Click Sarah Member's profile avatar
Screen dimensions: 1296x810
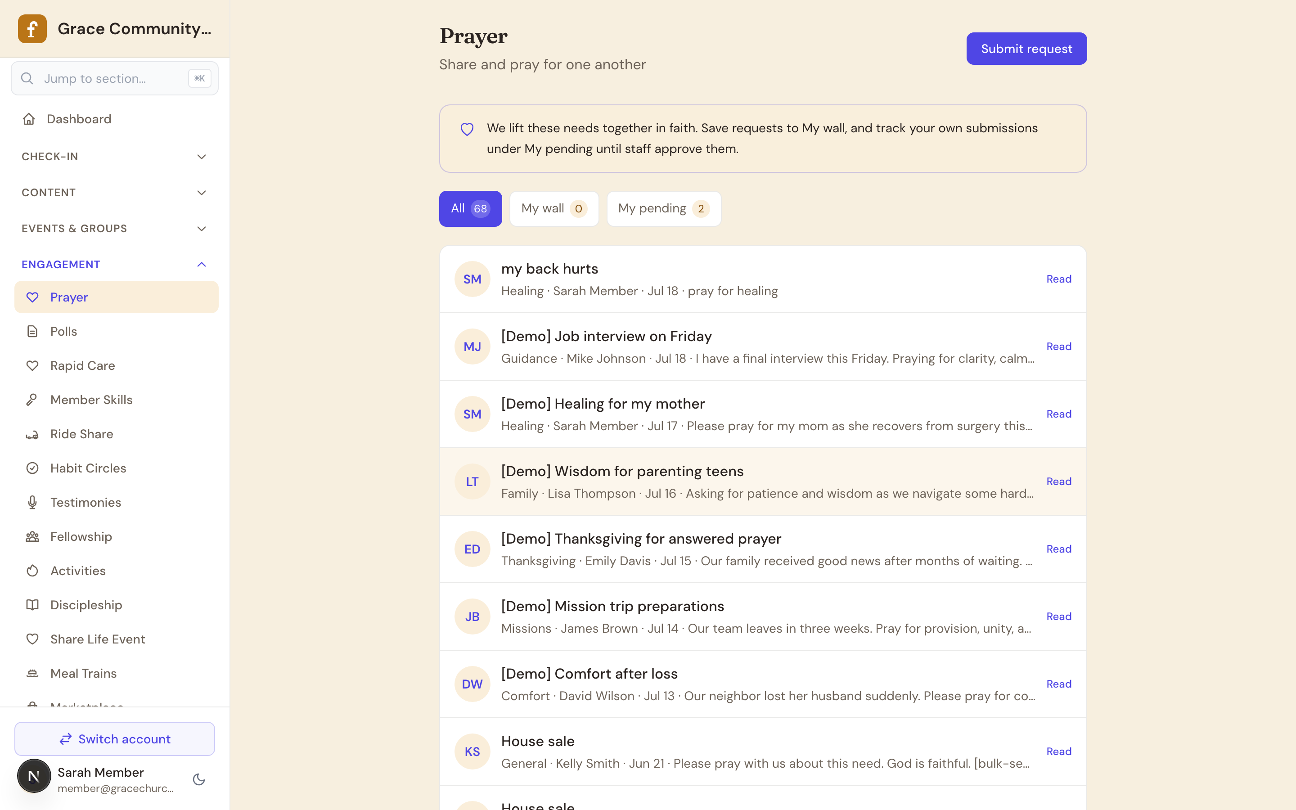click(34, 776)
